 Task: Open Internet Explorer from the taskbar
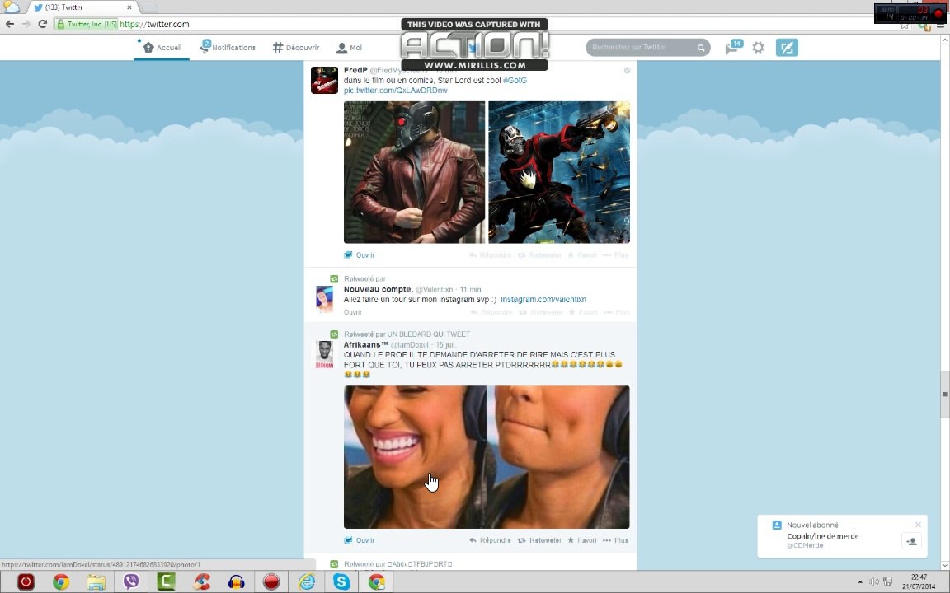pyautogui.click(x=307, y=581)
